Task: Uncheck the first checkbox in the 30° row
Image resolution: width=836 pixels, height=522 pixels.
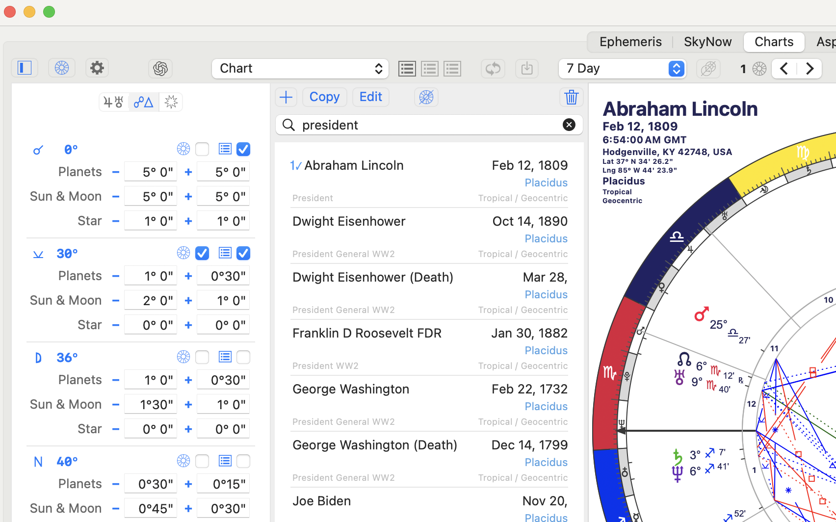Action: click(x=202, y=253)
